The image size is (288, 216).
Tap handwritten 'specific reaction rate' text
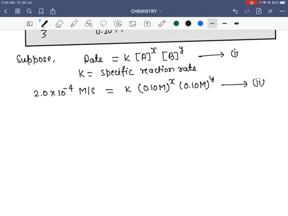click(x=148, y=71)
